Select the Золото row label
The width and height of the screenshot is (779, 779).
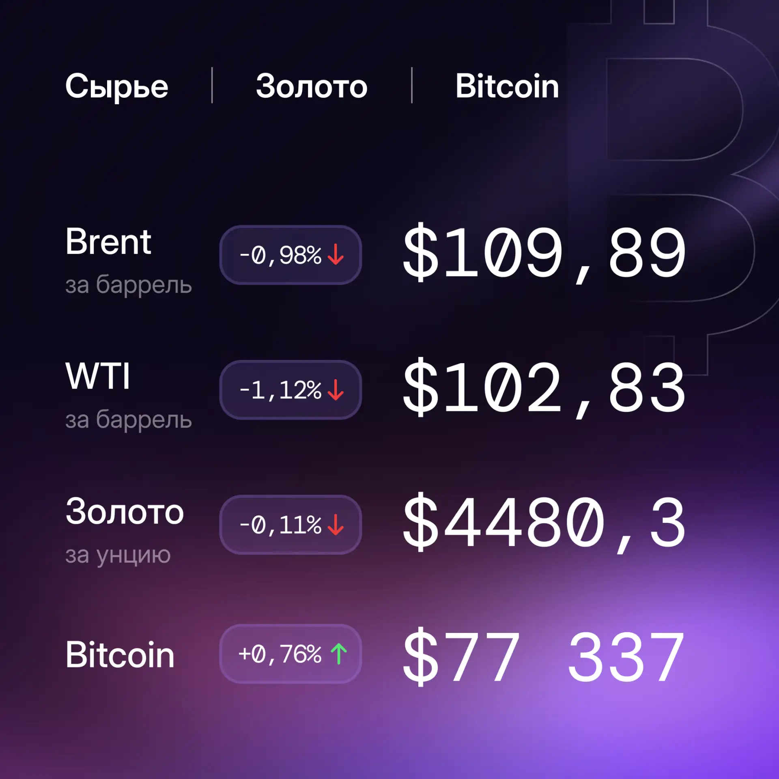pos(125,512)
